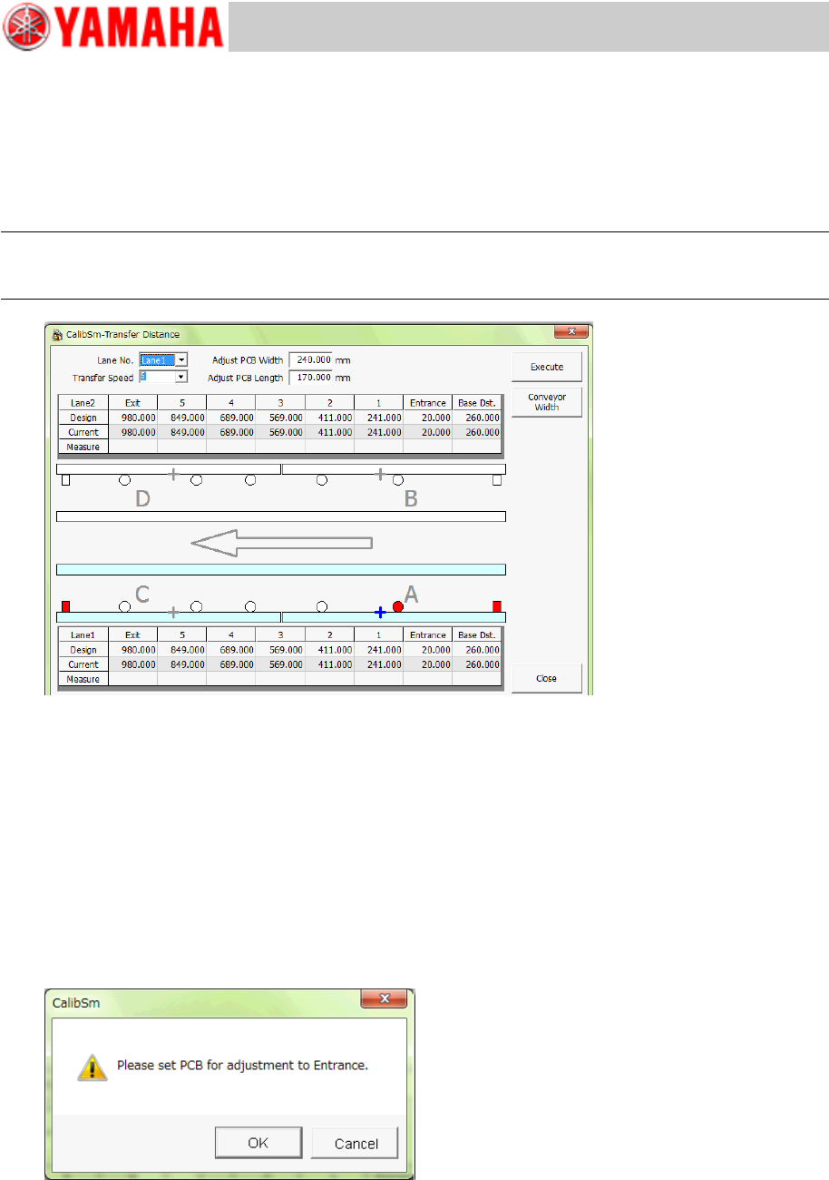This screenshot has width=829, height=1180.
Task: Click the Lane2 header cell of upper table
Action: click(83, 403)
